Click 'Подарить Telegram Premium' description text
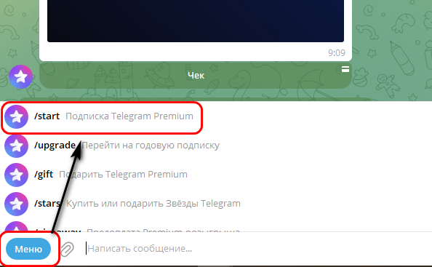432x267 pixels. [123, 175]
